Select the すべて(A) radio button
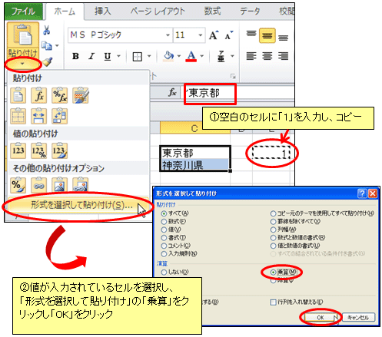 pos(164,213)
